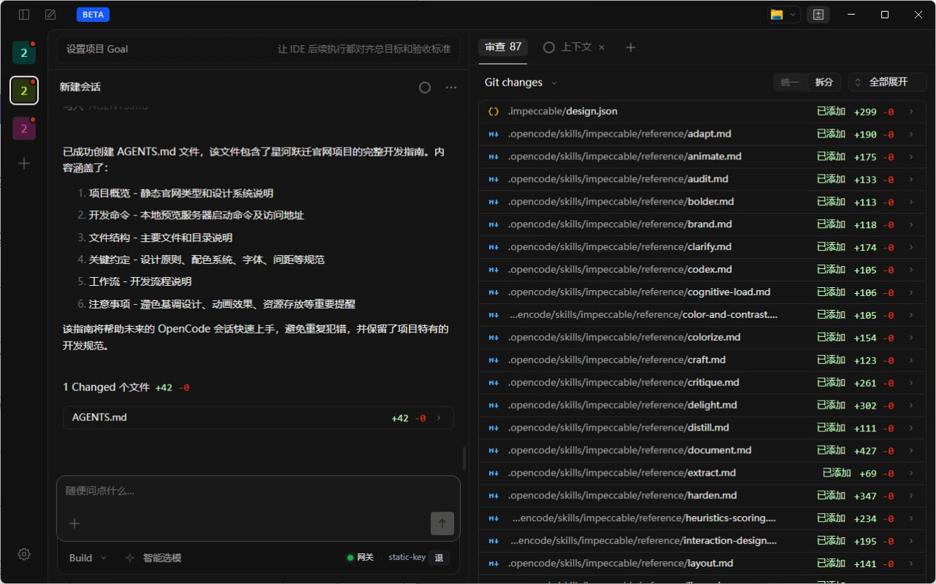Open the heuristics-scoring file row
The image size is (936, 584).
coord(702,519)
